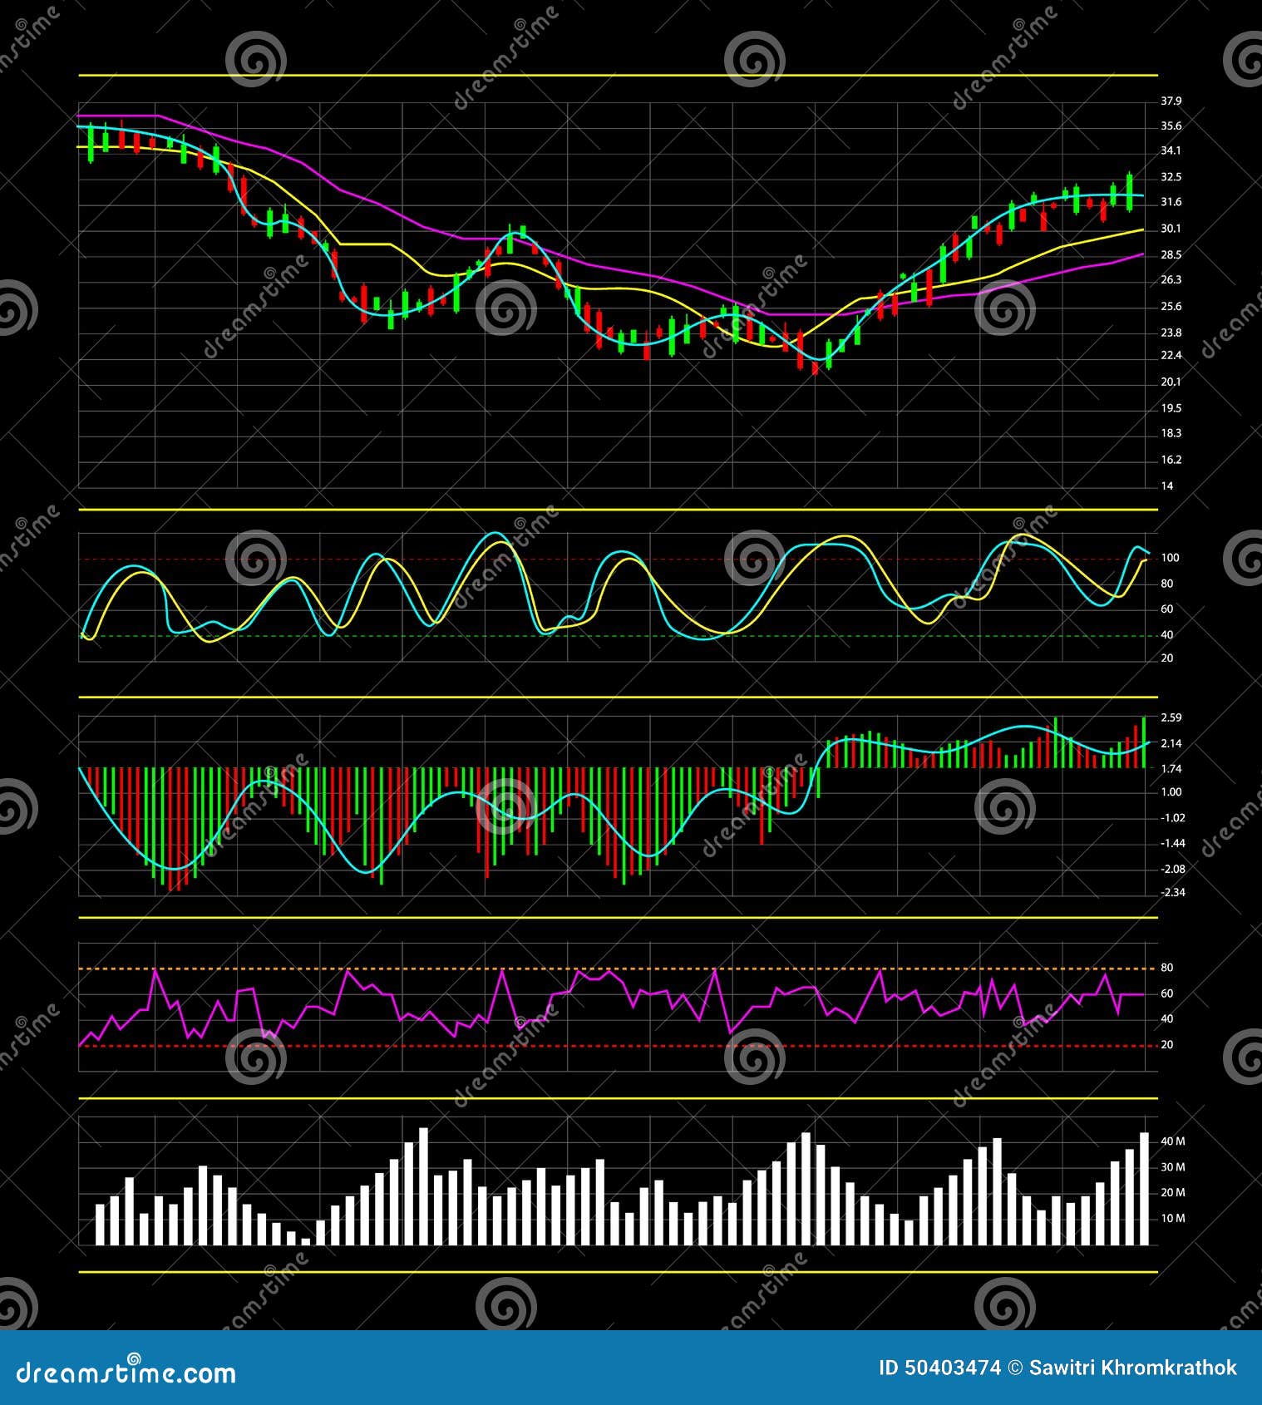Click the 14 price axis label
The image size is (1262, 1405).
pos(1167,486)
